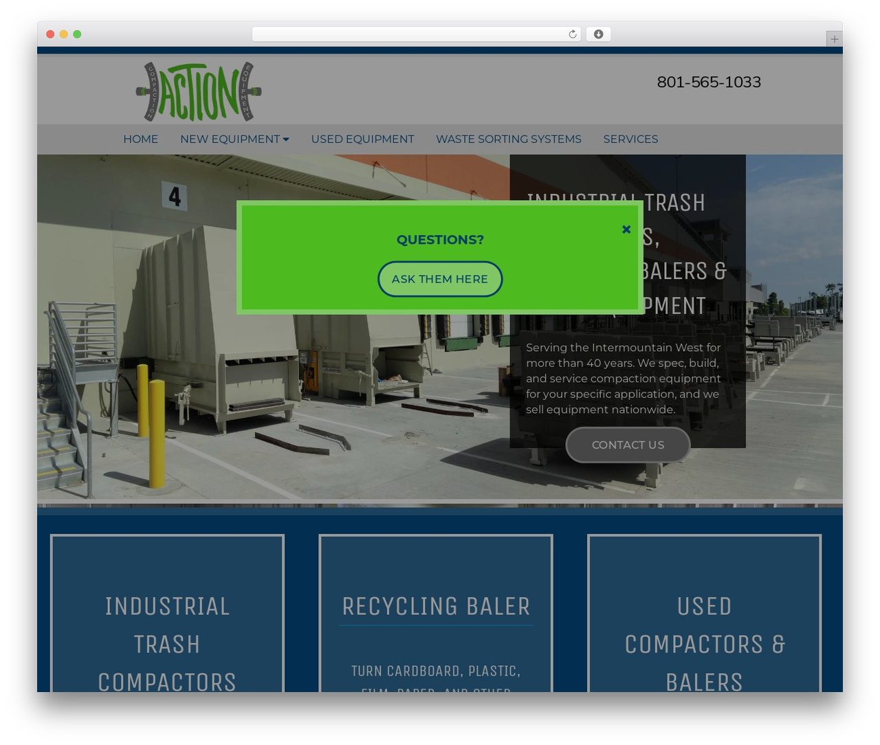
Task: Open Waste Sorting Systems page
Action: (509, 139)
